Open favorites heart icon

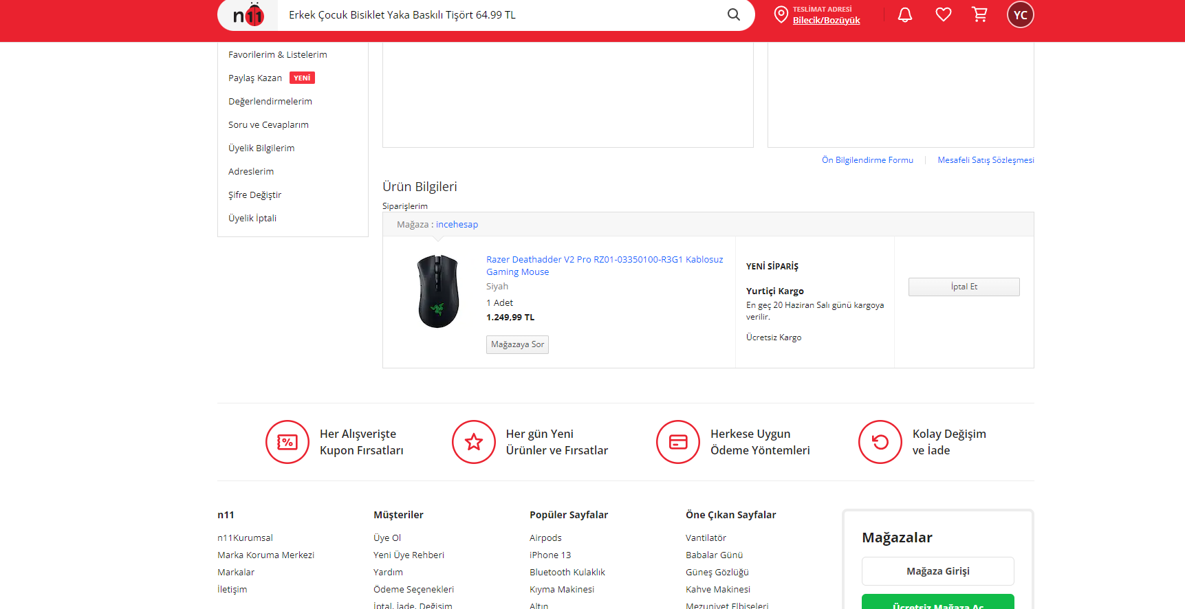click(943, 15)
